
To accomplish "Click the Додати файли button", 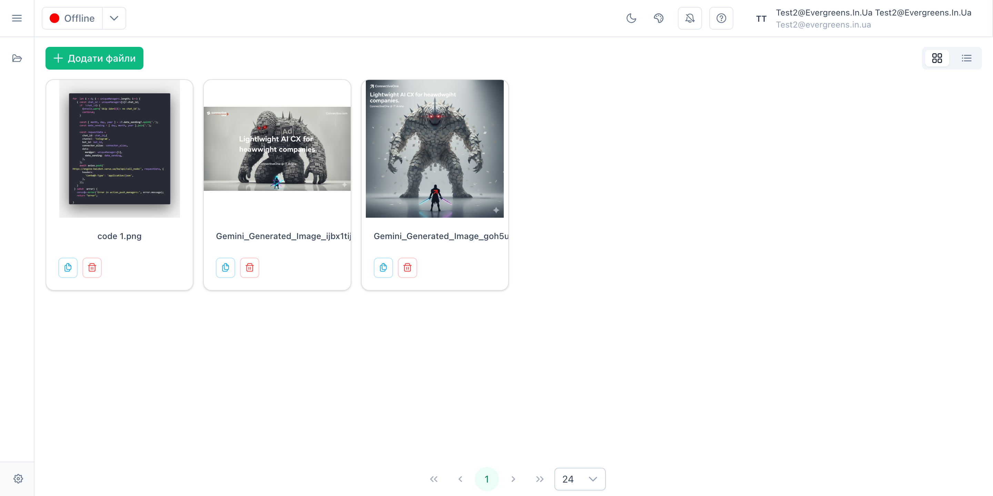I will pos(94,58).
